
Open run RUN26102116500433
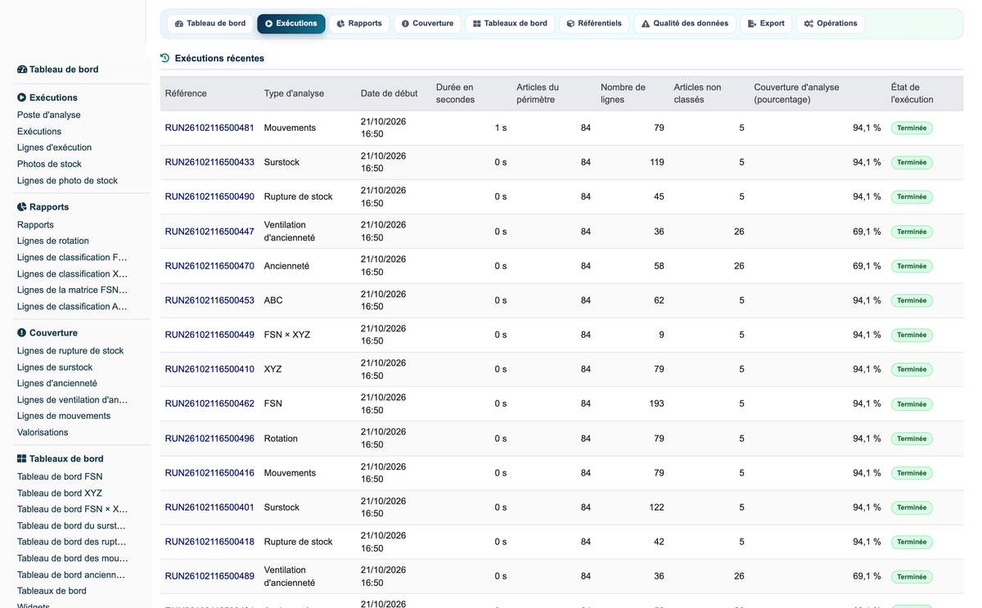(x=209, y=162)
